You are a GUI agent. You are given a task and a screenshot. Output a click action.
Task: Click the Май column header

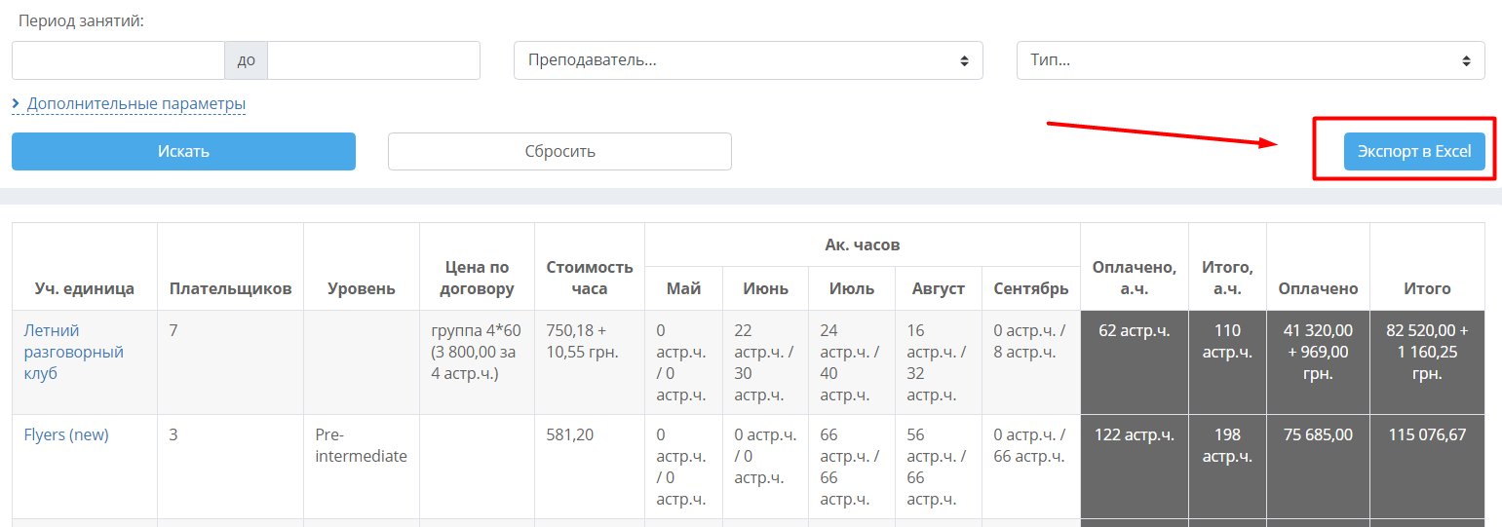coord(683,288)
